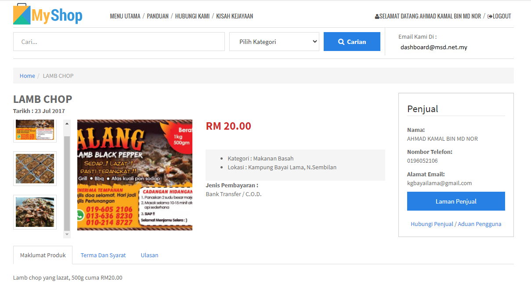Click the logout icon
The height and width of the screenshot is (288, 531).
pos(490,16)
